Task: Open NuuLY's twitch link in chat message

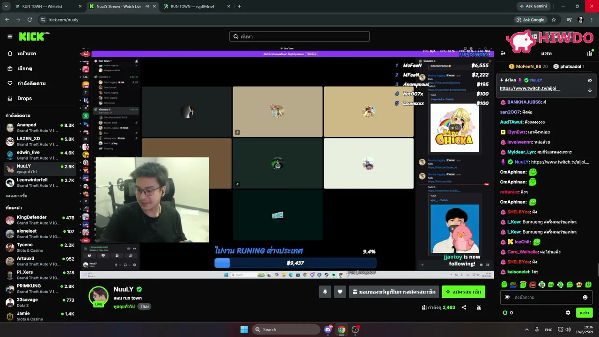Action: pos(560,162)
